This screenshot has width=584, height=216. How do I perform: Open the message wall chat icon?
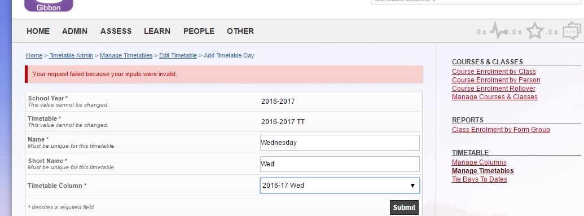tap(572, 30)
